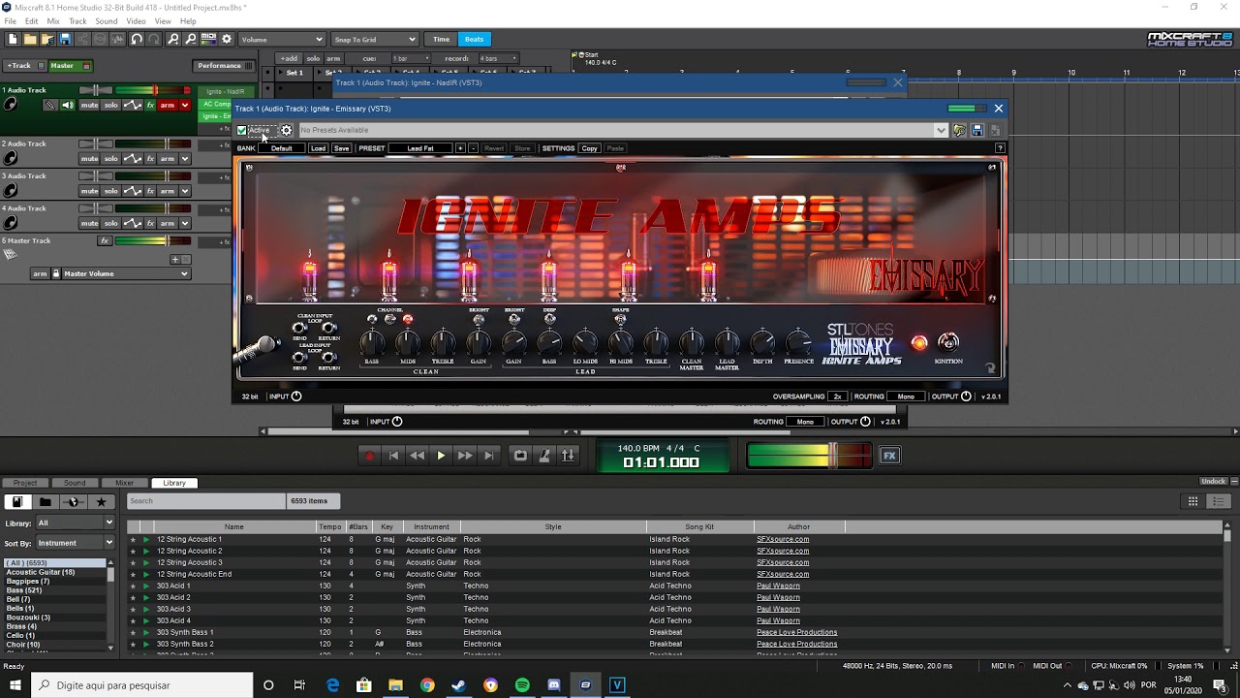
Task: Click the pencil edit icon on 1 Audio Track
Action: coord(50,105)
